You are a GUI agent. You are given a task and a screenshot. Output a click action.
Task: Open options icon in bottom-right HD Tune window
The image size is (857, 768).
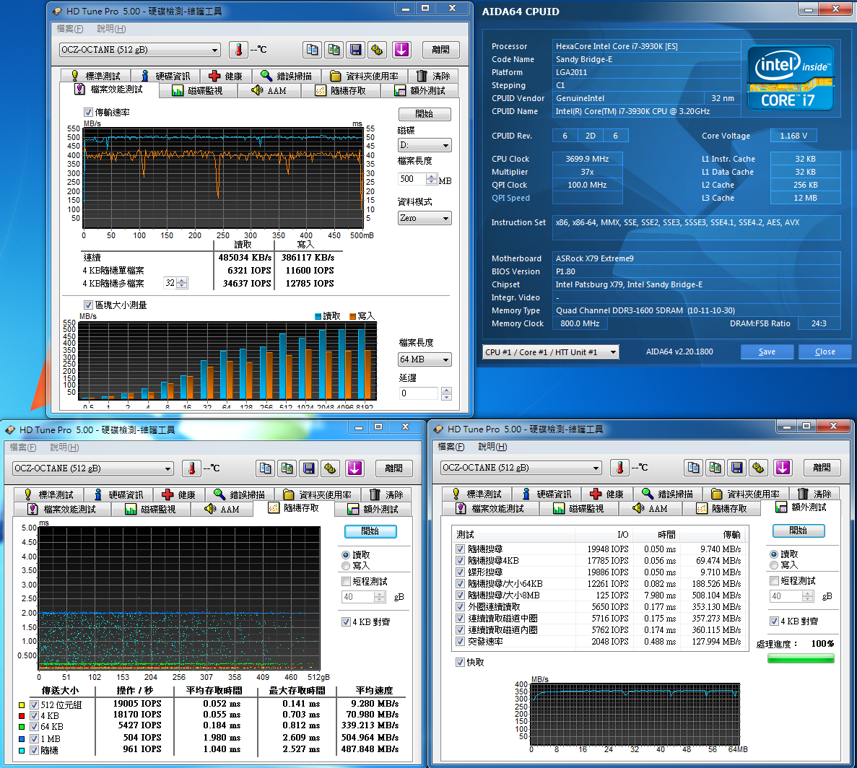(759, 468)
